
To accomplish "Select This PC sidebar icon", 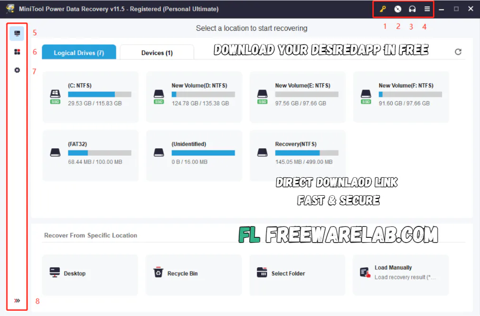I will click(x=17, y=33).
